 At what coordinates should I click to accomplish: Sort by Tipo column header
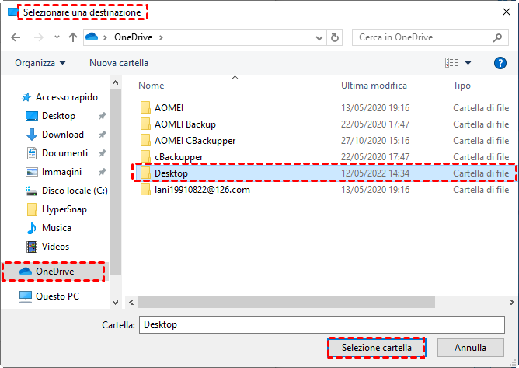[x=462, y=86]
